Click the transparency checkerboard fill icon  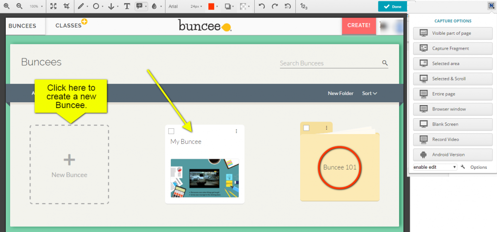pyautogui.click(x=243, y=6)
